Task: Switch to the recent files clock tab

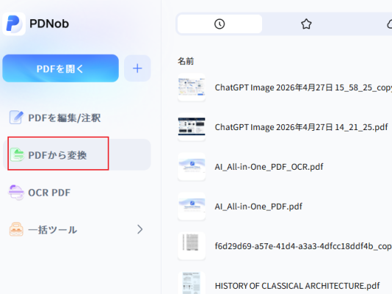Action: point(219,24)
